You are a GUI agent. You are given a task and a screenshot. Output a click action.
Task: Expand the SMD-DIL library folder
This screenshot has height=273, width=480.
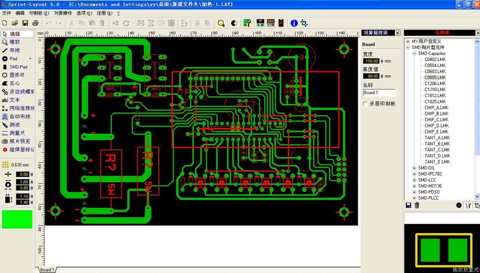414,168
